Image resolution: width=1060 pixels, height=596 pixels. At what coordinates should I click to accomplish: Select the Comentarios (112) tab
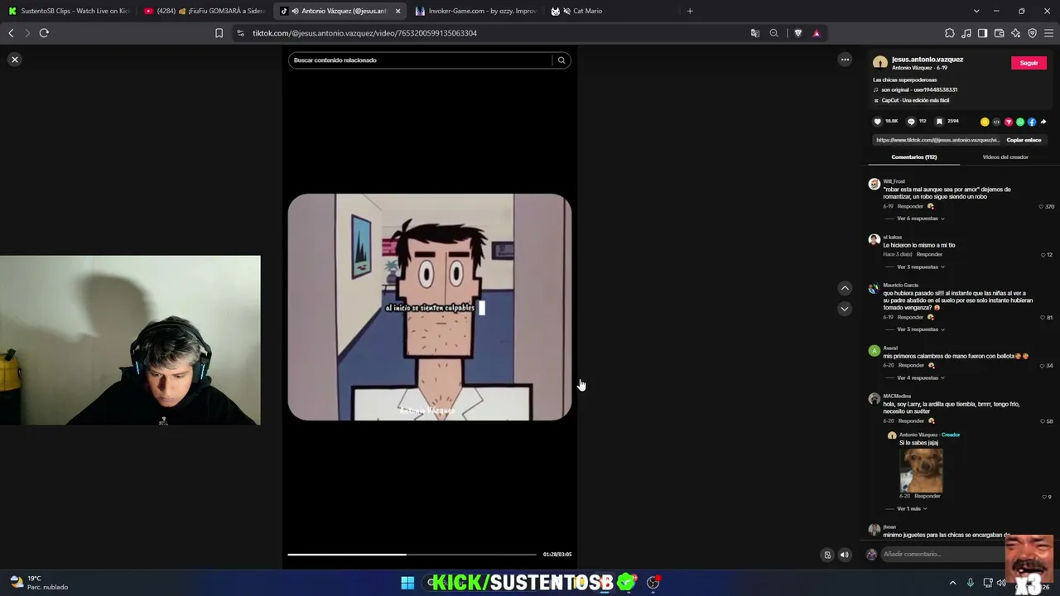(914, 157)
